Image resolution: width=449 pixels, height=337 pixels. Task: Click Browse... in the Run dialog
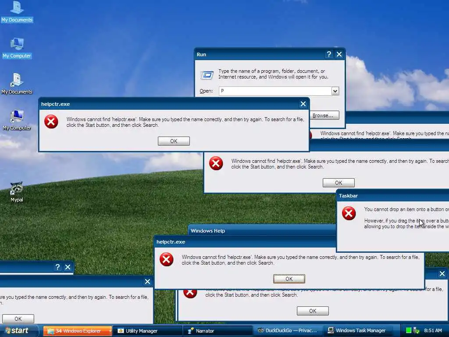click(x=323, y=115)
